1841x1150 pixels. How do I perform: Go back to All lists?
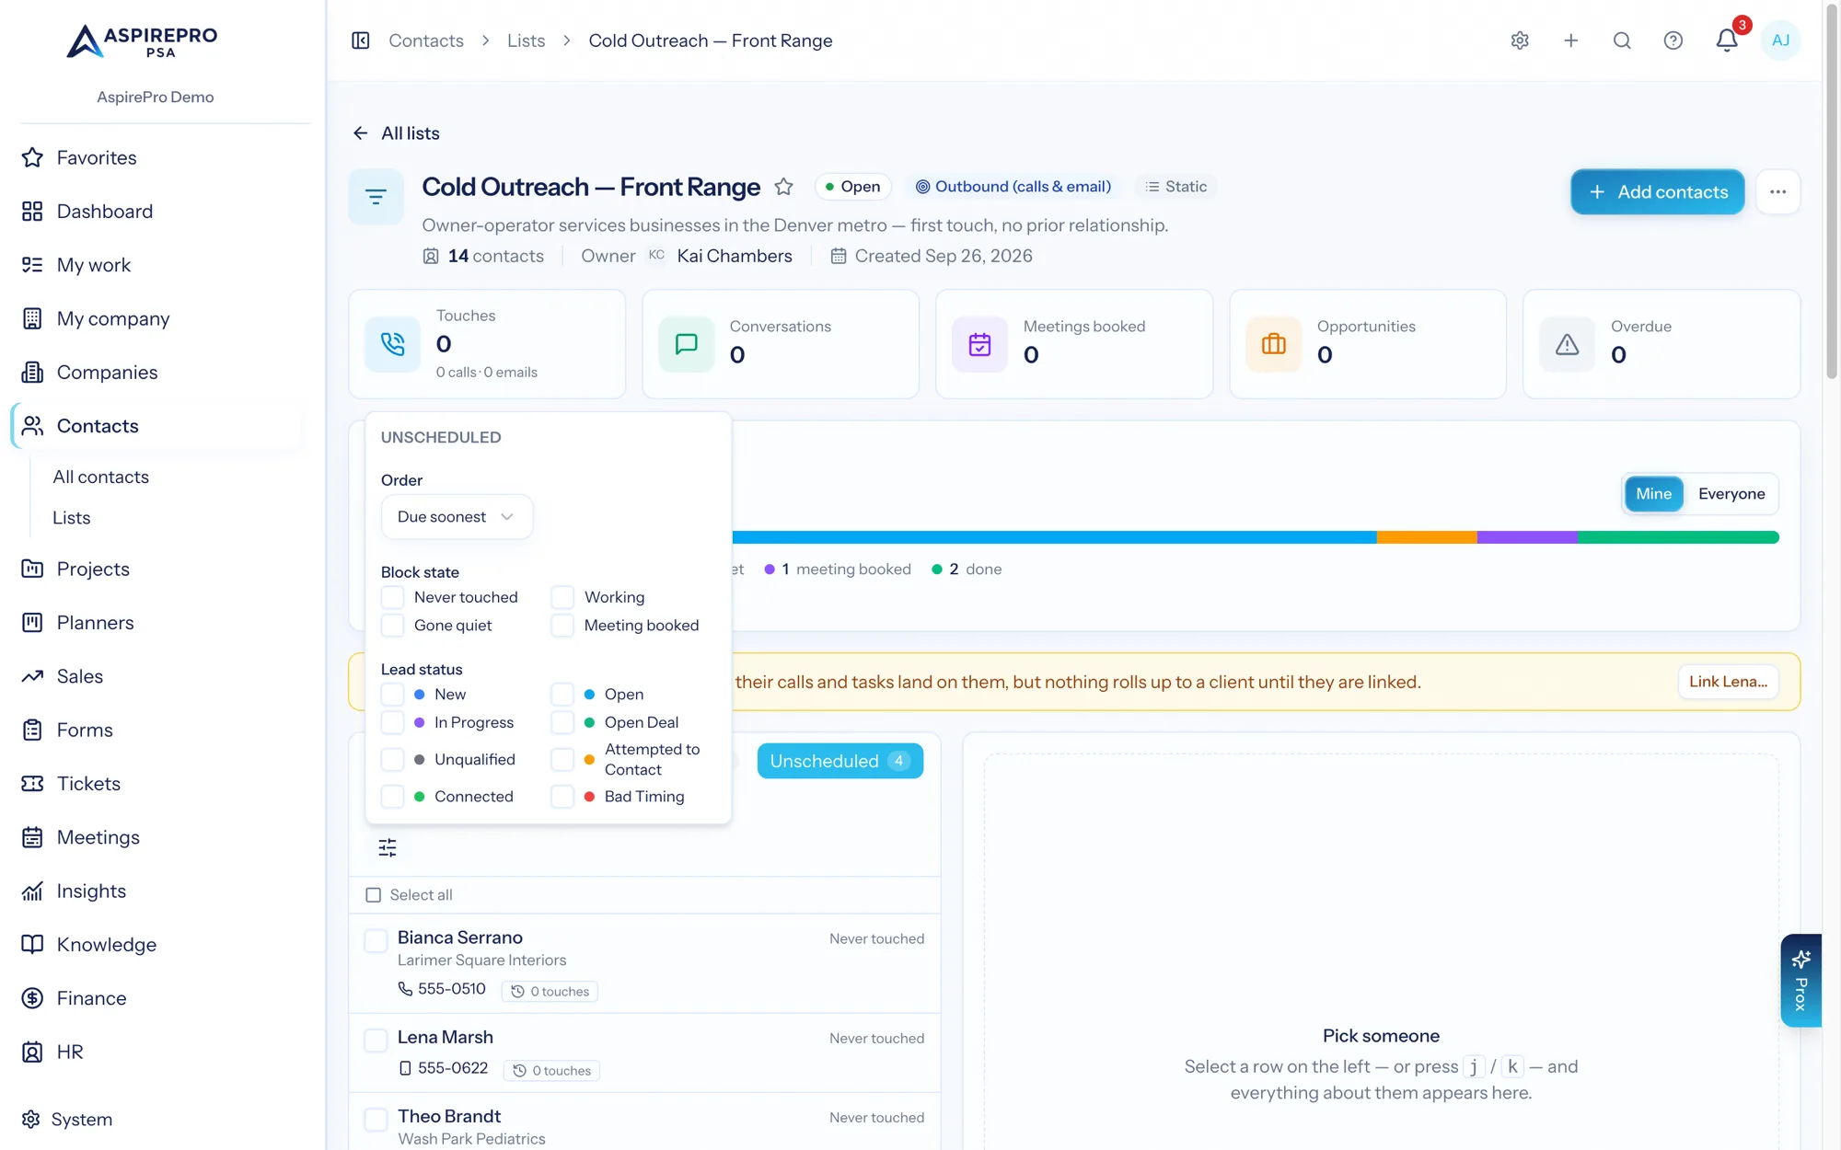click(x=396, y=133)
